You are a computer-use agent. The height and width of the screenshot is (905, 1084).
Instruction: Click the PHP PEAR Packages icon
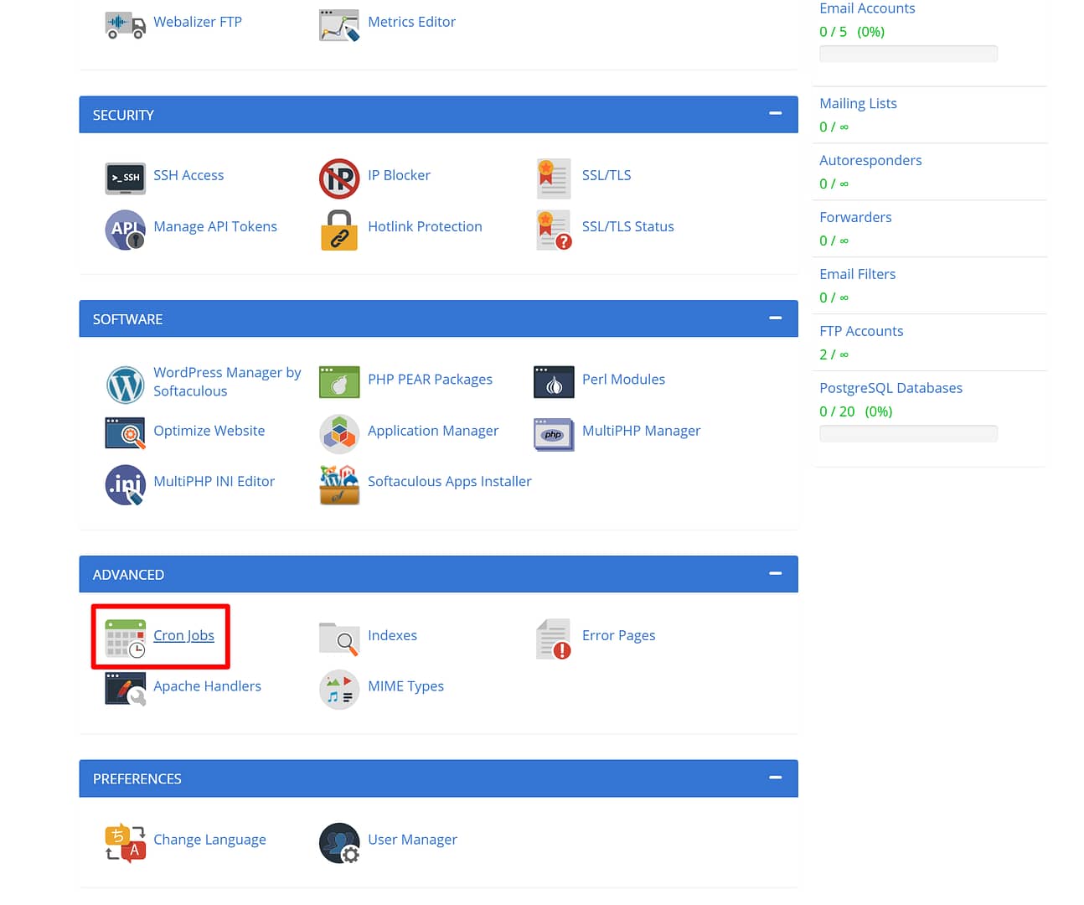pos(339,382)
